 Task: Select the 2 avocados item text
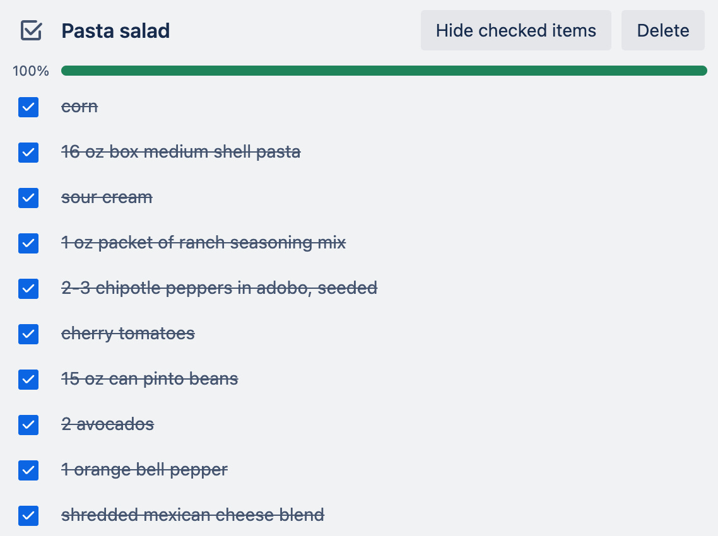(108, 424)
